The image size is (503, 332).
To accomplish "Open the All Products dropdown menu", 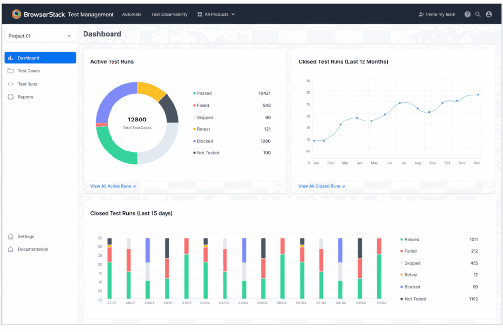I will pos(216,15).
